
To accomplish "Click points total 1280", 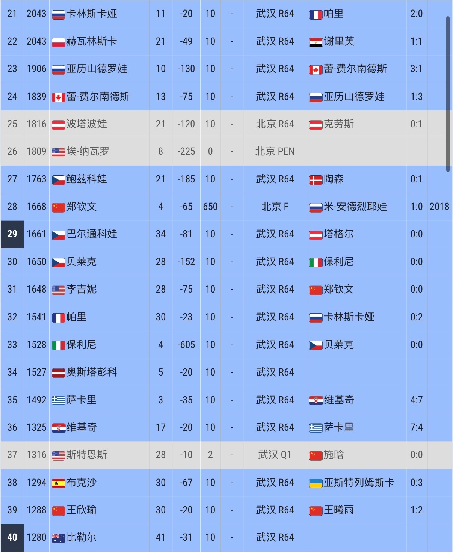I will tap(36, 537).
